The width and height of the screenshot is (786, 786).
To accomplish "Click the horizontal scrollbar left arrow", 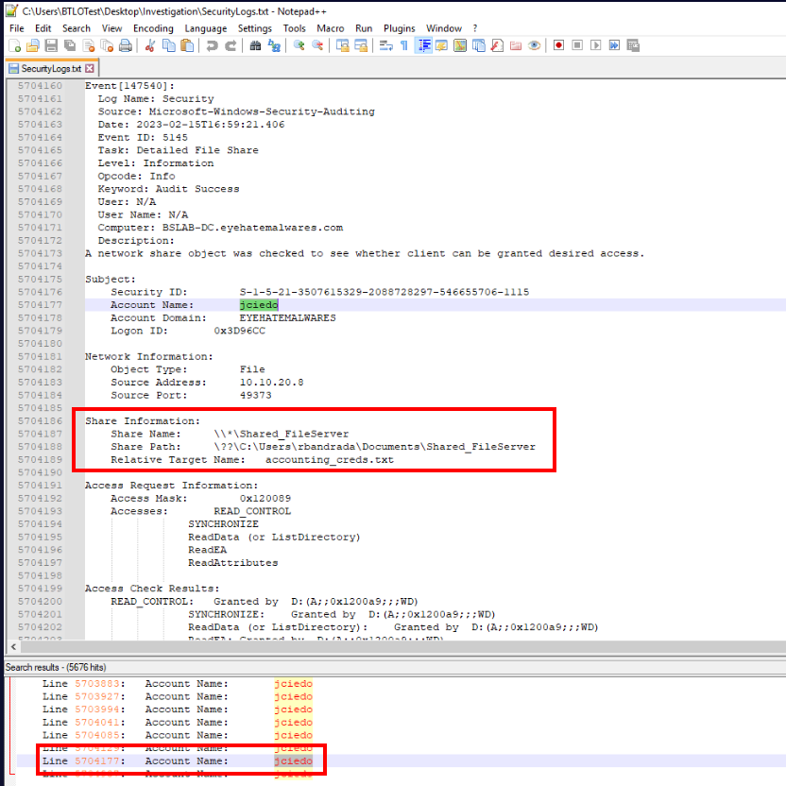I will pyautogui.click(x=13, y=646).
